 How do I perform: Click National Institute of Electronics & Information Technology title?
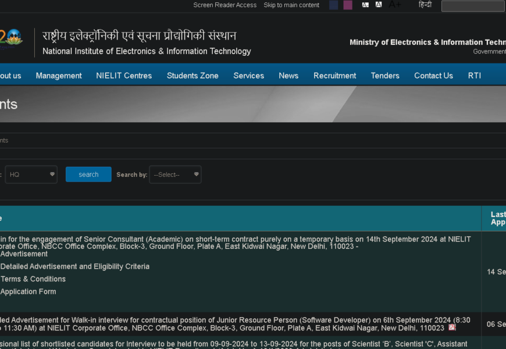click(x=147, y=51)
